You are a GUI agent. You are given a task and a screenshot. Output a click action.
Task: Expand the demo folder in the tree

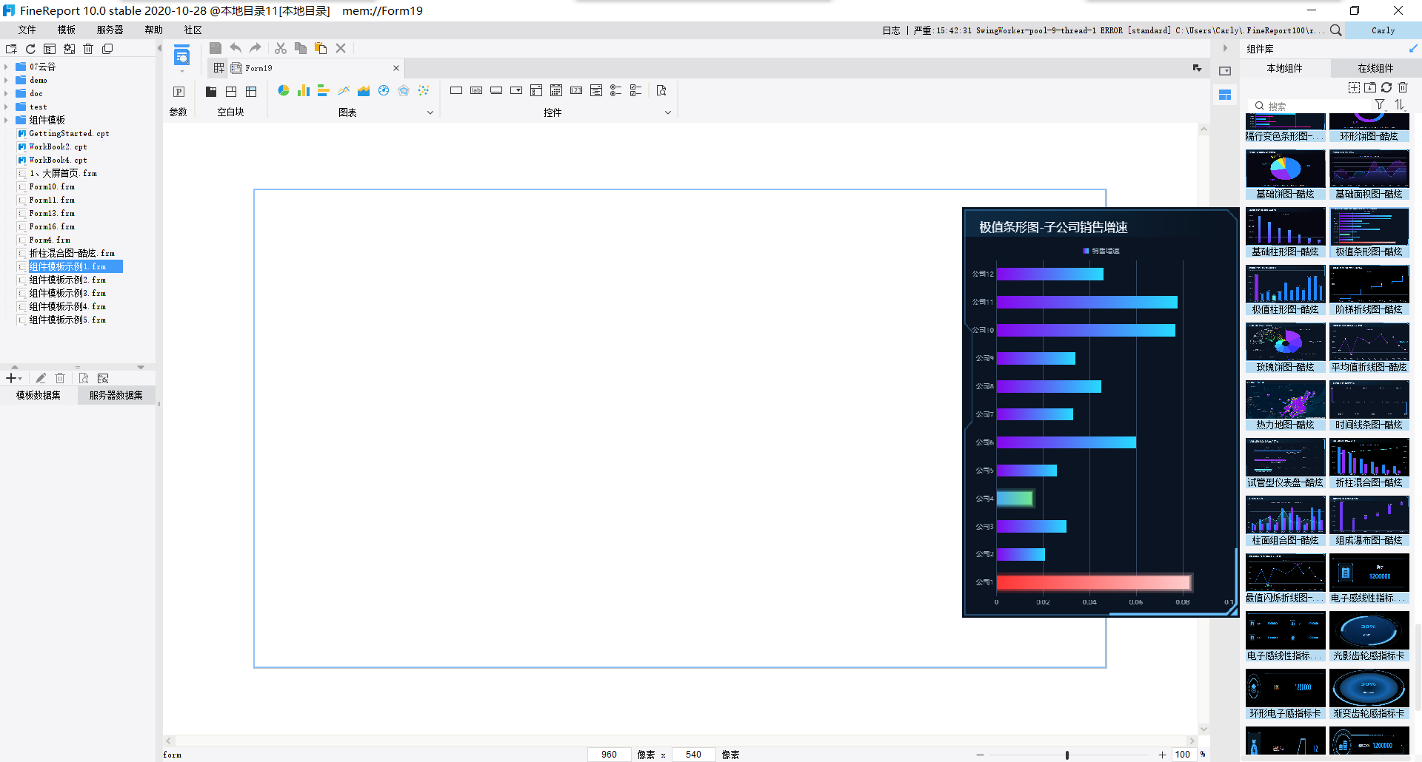coord(6,80)
